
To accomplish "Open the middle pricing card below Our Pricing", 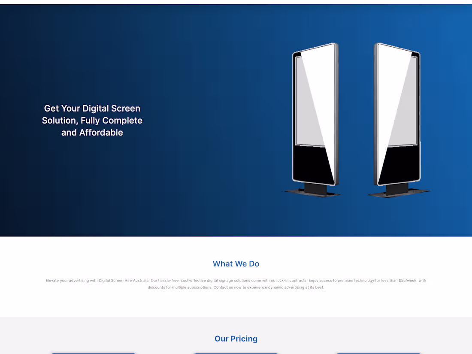I will [x=236, y=354].
